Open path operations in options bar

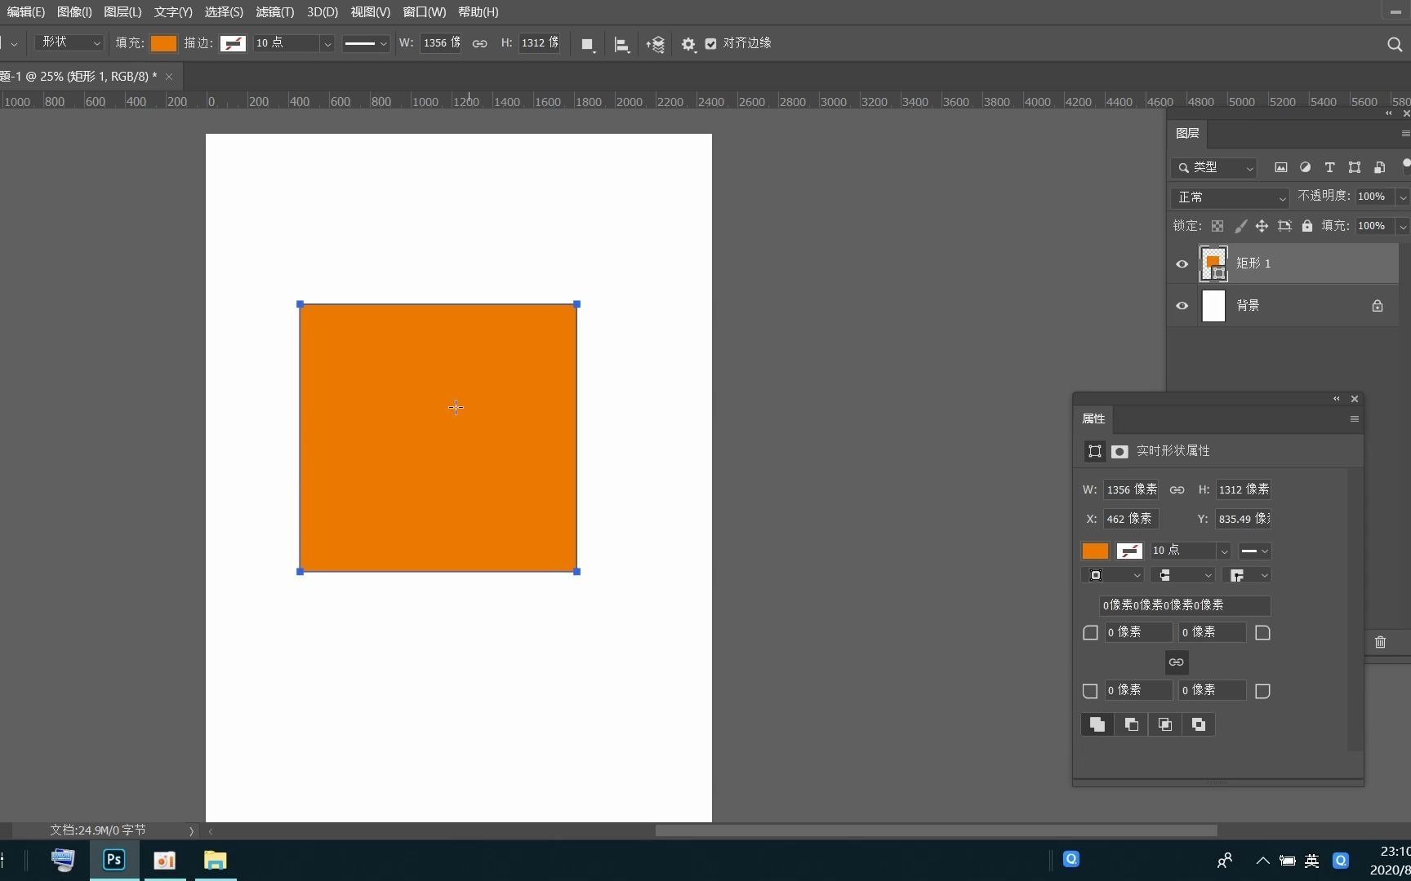tap(587, 44)
